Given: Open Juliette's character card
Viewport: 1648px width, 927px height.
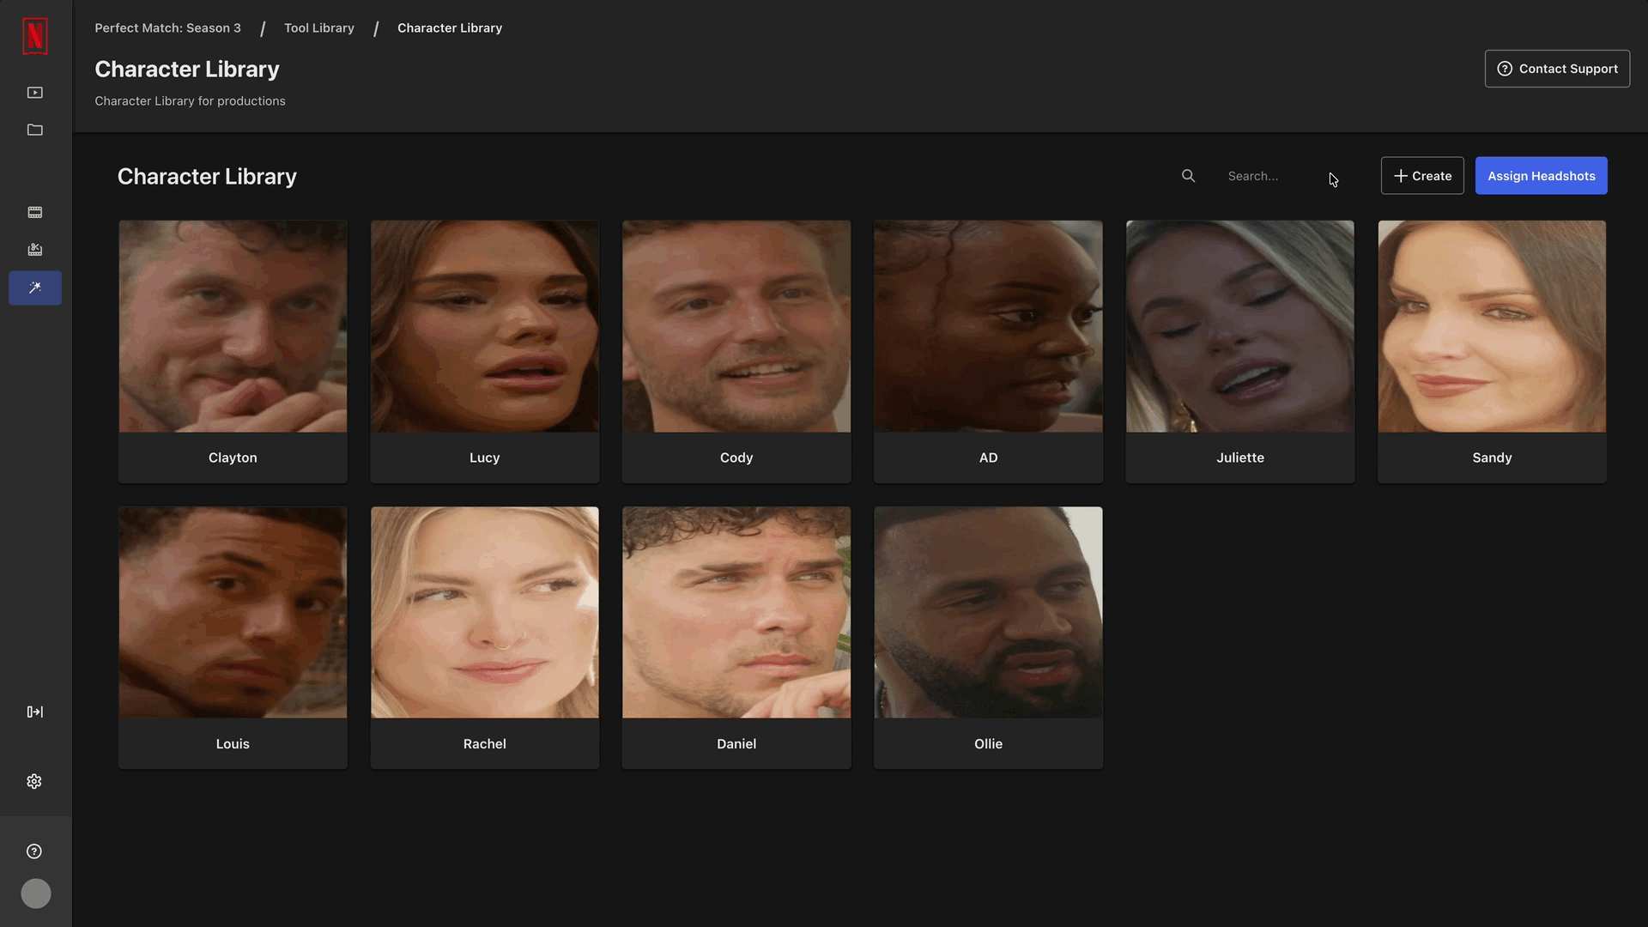Looking at the screenshot, I should coord(1239,352).
